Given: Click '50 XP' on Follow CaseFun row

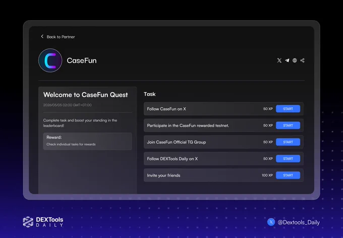Looking at the screenshot, I should click(268, 109).
